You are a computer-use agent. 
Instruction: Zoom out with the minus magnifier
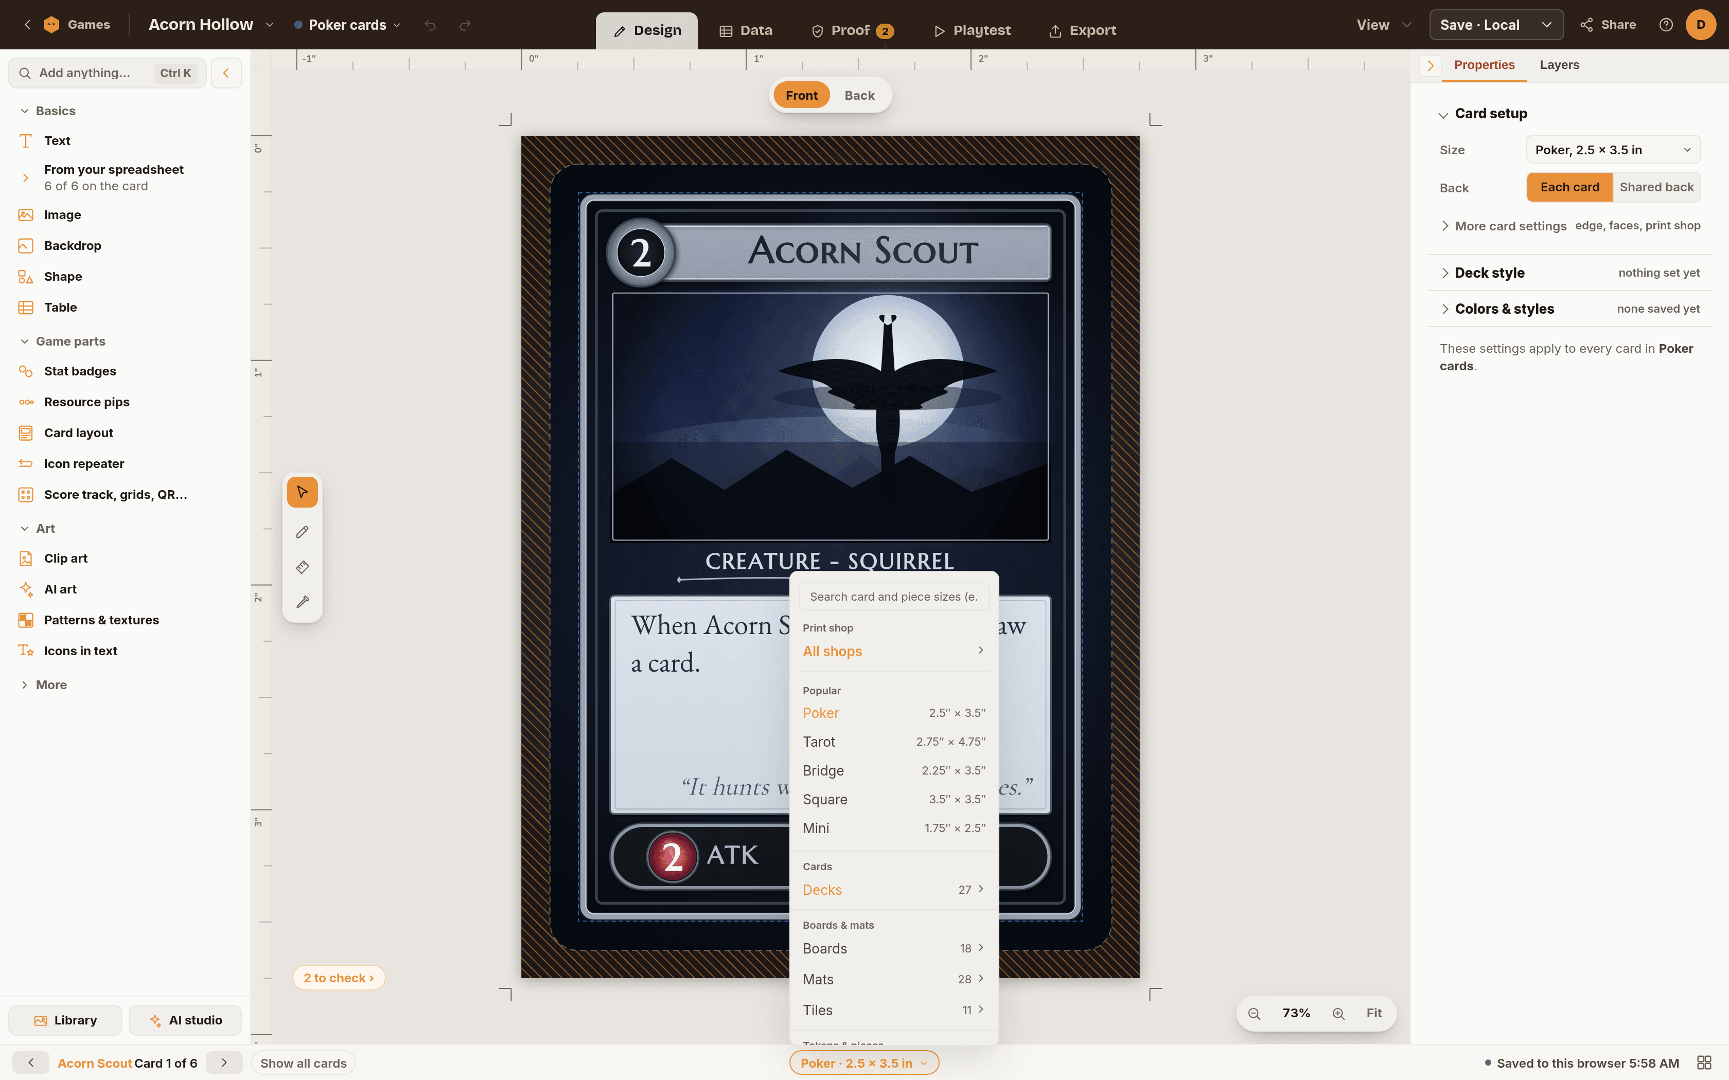[x=1254, y=1014]
